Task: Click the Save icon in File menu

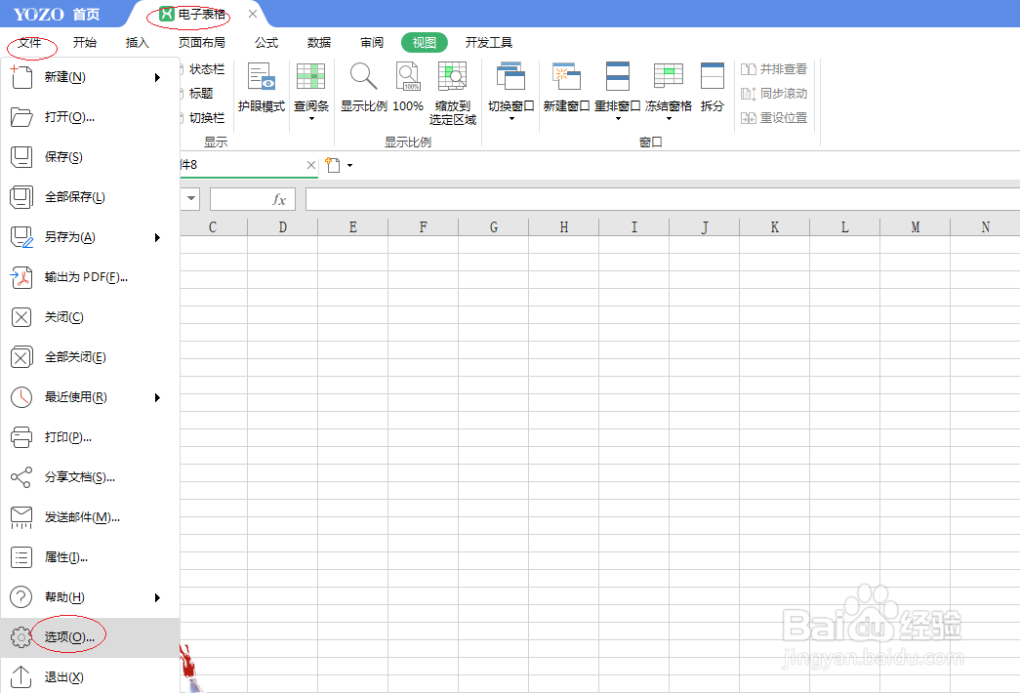Action: tap(20, 157)
